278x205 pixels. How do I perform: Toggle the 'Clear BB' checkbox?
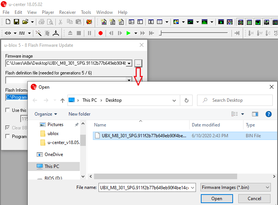[x=7, y=128]
